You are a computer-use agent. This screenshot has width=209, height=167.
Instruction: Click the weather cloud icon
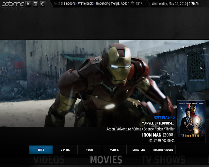click(x=133, y=4)
